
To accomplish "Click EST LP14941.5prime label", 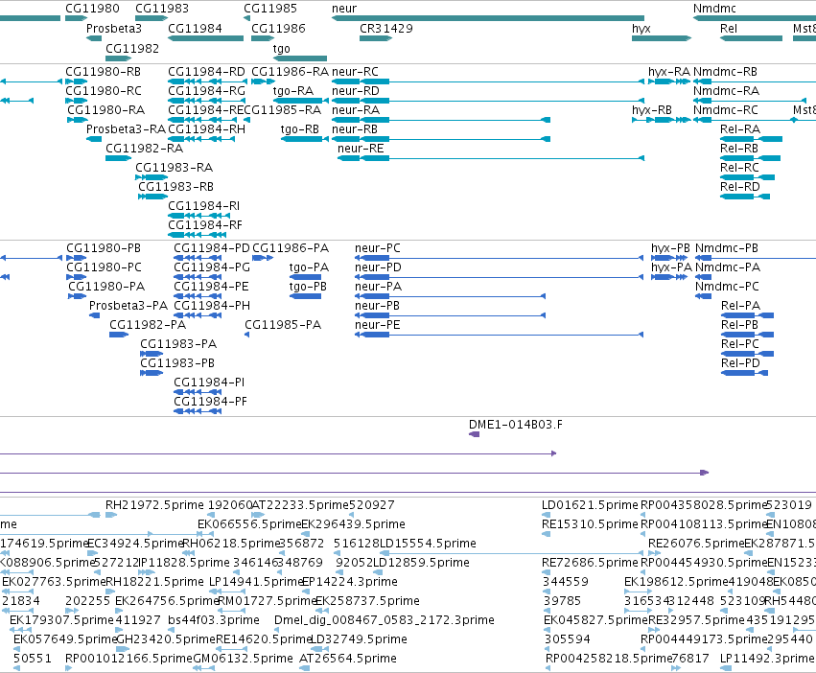I will pos(256,581).
